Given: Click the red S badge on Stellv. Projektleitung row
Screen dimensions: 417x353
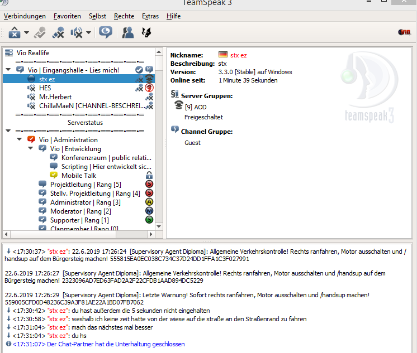Looking at the screenshot, I should coord(149,193).
